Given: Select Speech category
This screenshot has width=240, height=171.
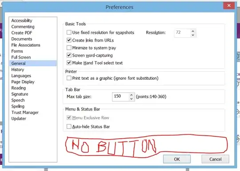Looking at the screenshot, I should point(18,100).
